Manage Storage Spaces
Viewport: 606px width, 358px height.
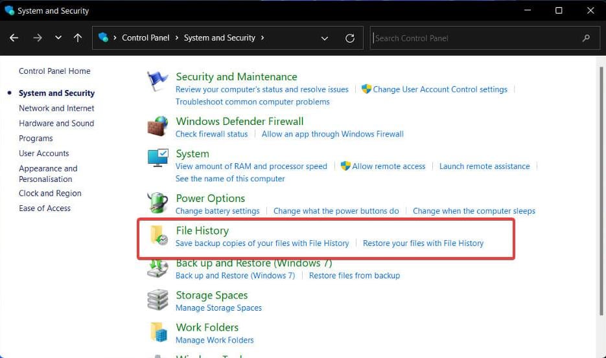pyautogui.click(x=219, y=308)
